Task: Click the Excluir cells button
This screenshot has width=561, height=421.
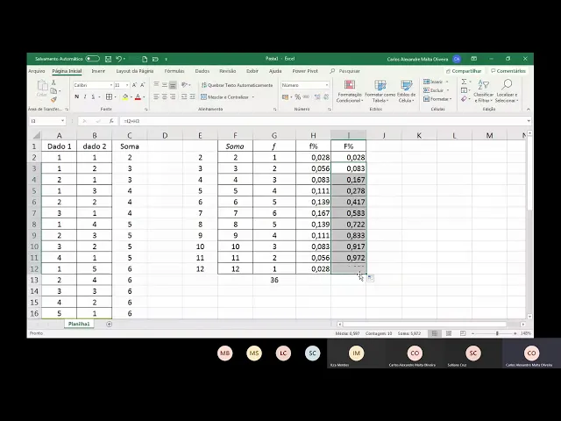Action: tap(436, 90)
